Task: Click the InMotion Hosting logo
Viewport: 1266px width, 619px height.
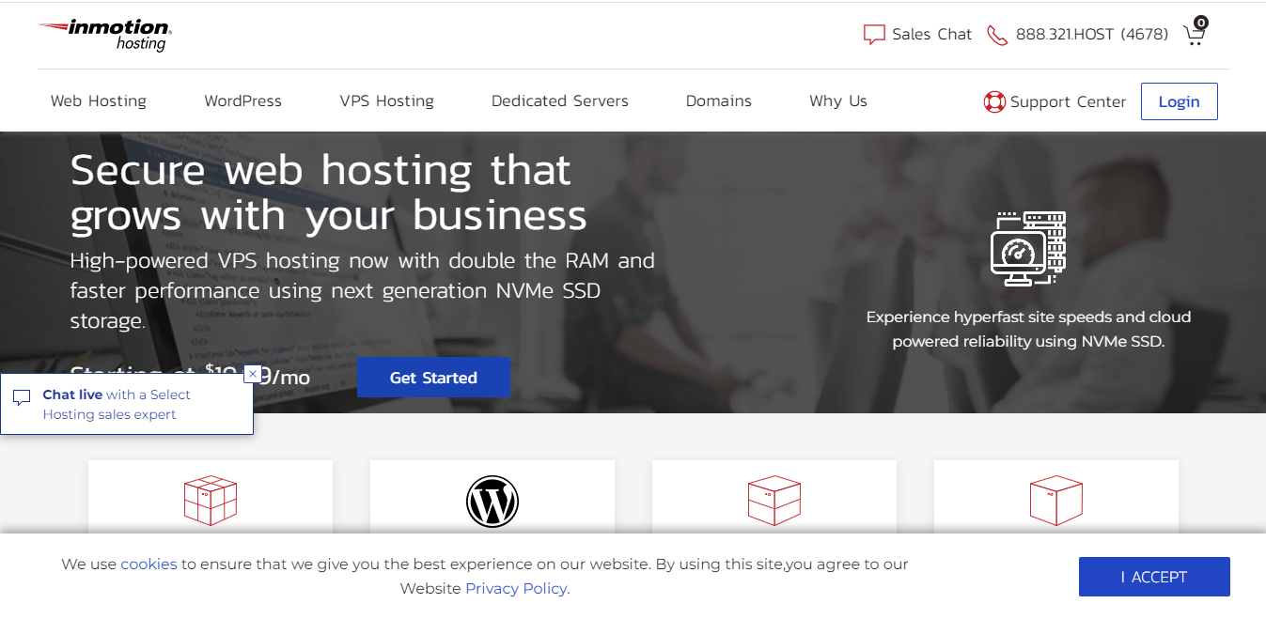Action: pos(104,36)
